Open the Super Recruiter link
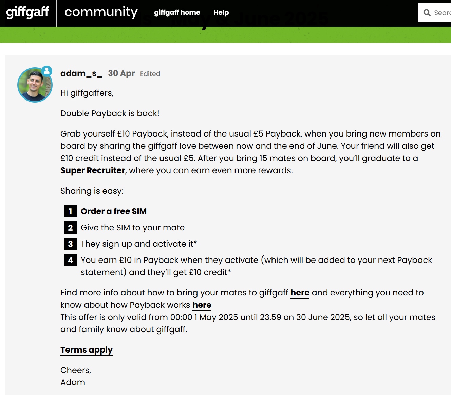451x395 pixels. coord(93,170)
